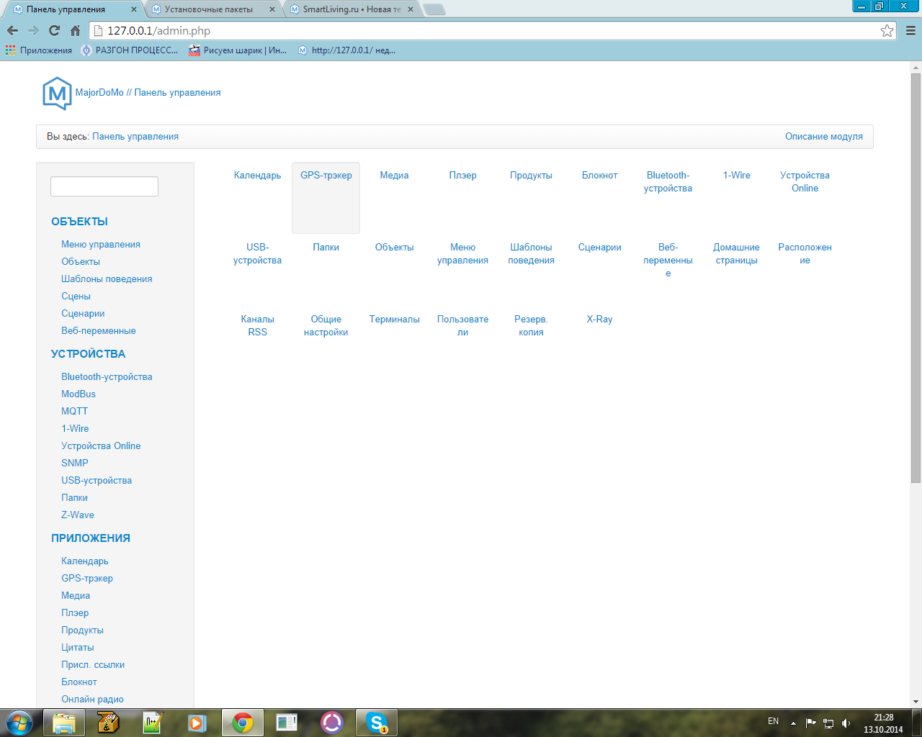Click the volume speaker tray icon
This screenshot has height=737, width=922.
click(846, 723)
